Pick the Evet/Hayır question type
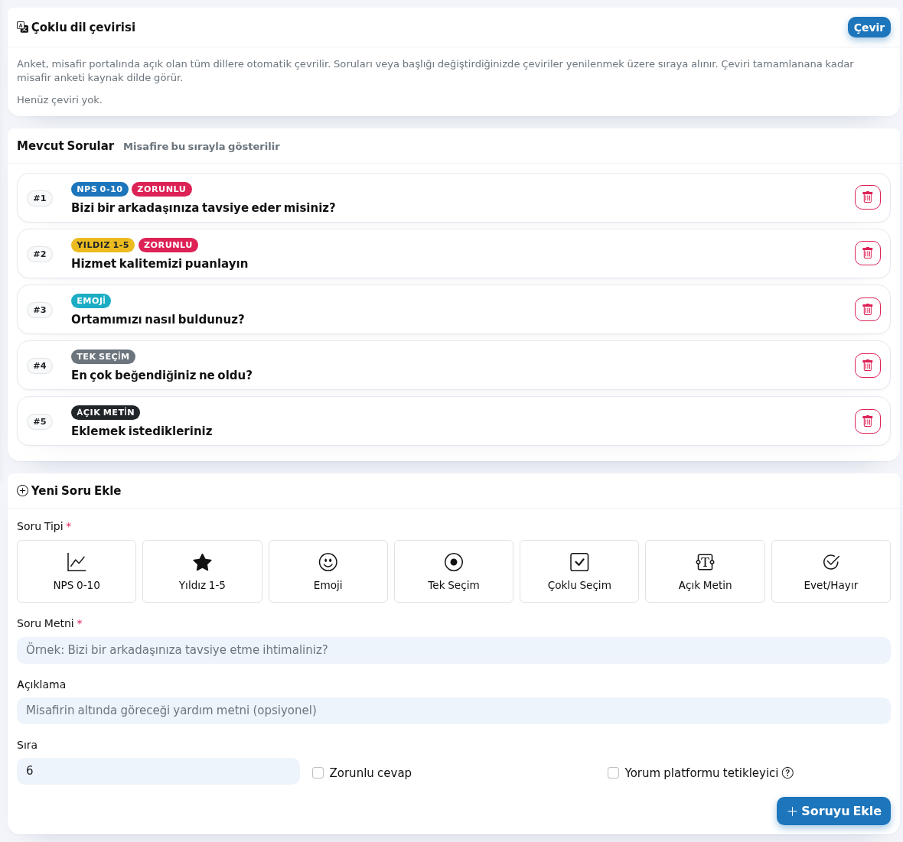 click(x=831, y=571)
